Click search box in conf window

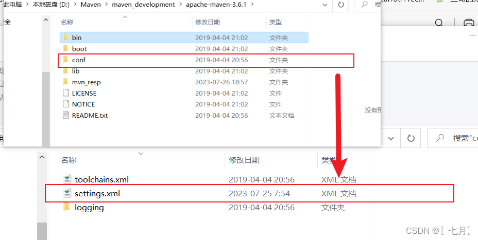[x=453, y=138]
